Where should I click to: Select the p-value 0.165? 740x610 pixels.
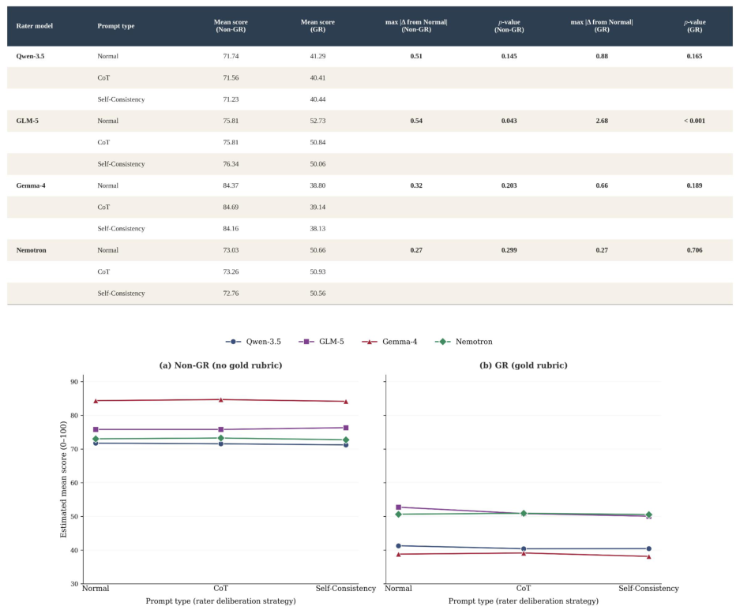coord(695,56)
